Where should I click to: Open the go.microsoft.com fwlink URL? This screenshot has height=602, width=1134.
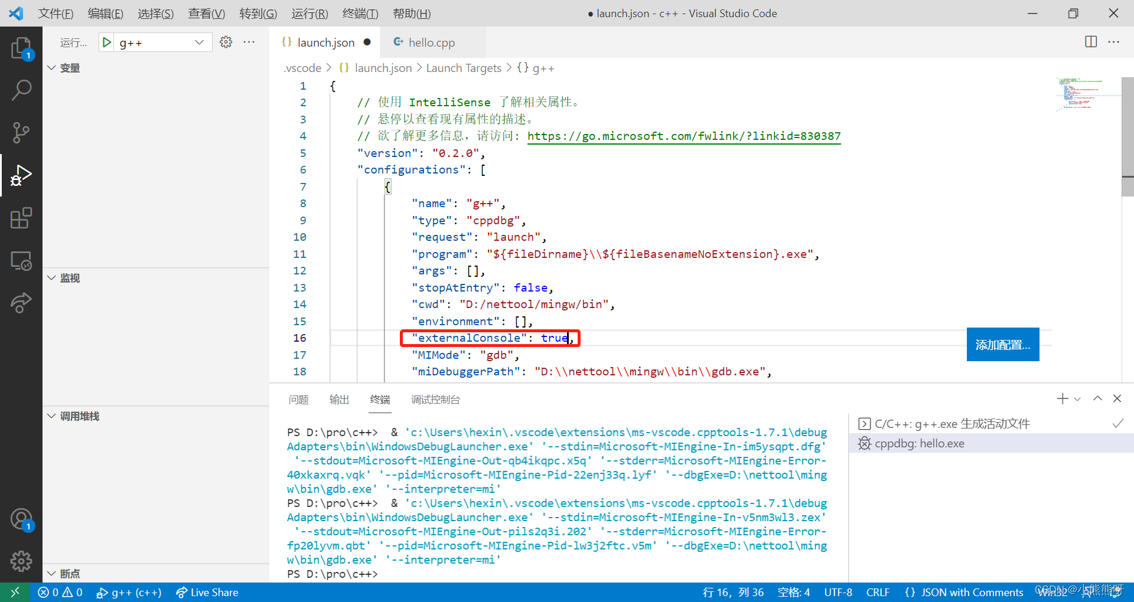point(684,136)
